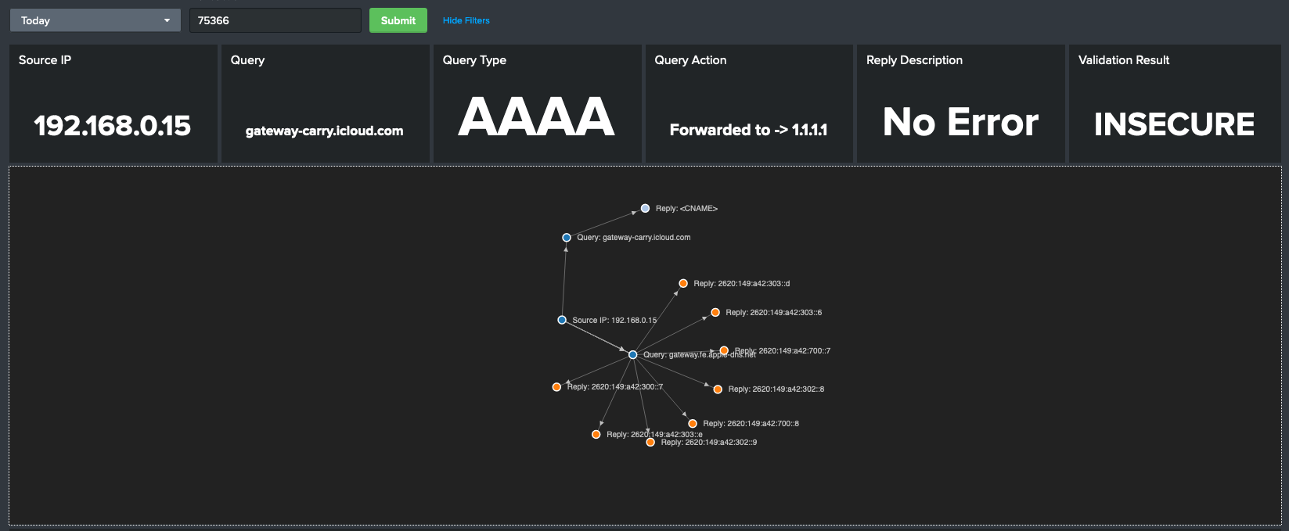Click the Query panel title
1289x531 pixels.
247,60
